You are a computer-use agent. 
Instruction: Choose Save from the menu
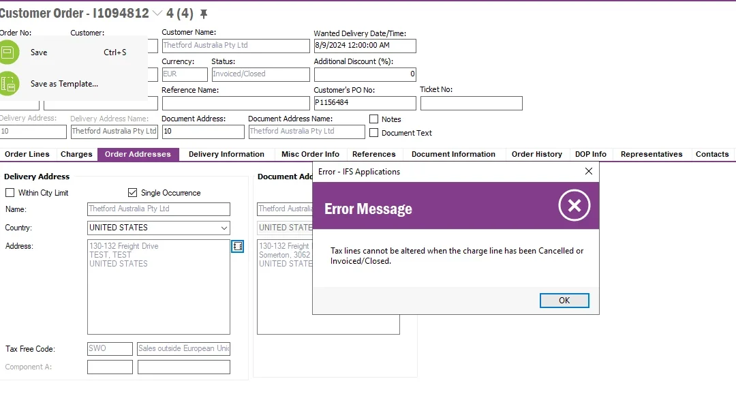74,52
